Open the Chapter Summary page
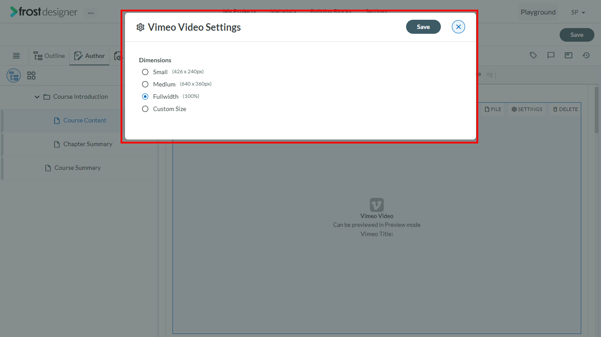601x337 pixels. click(88, 144)
